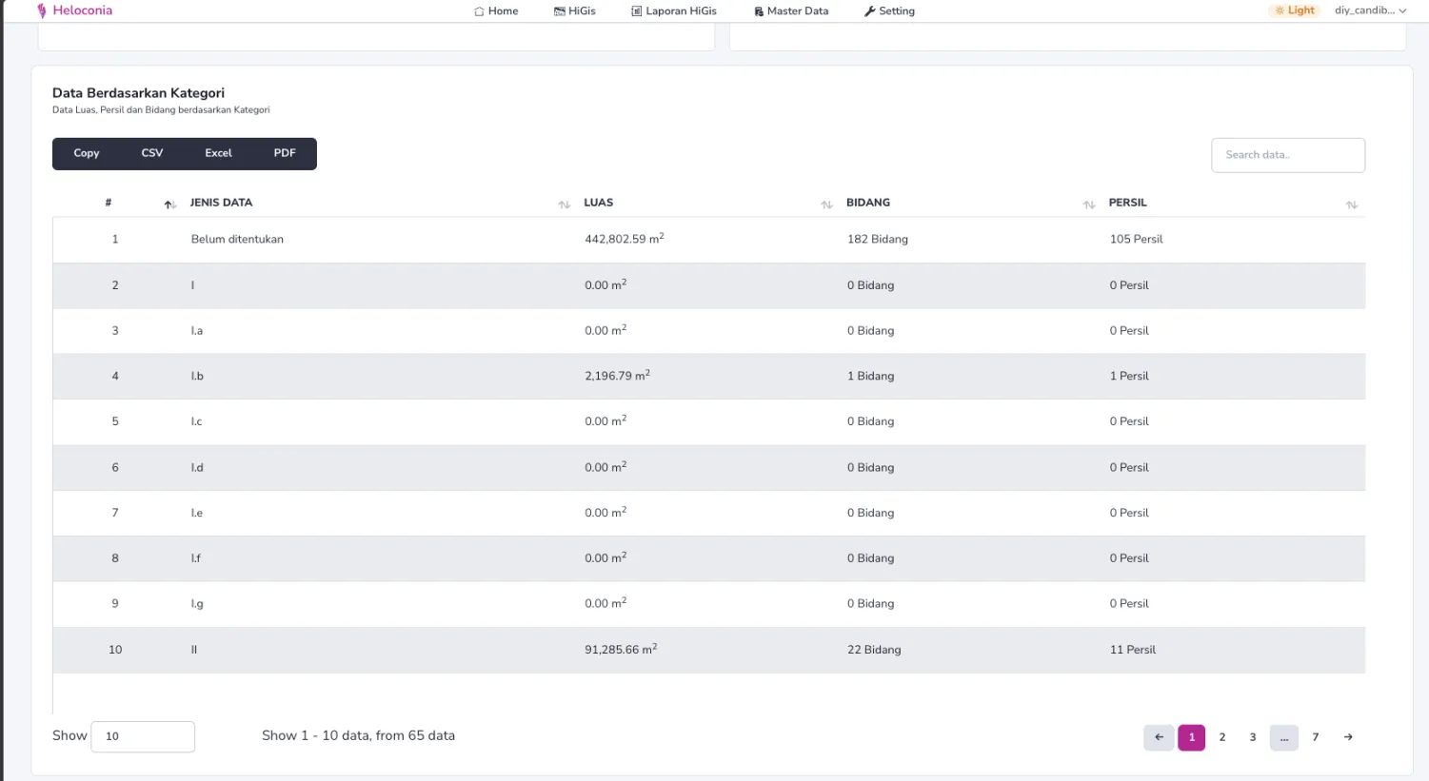
Task: Sort table by the # column arrows
Action: (x=169, y=205)
